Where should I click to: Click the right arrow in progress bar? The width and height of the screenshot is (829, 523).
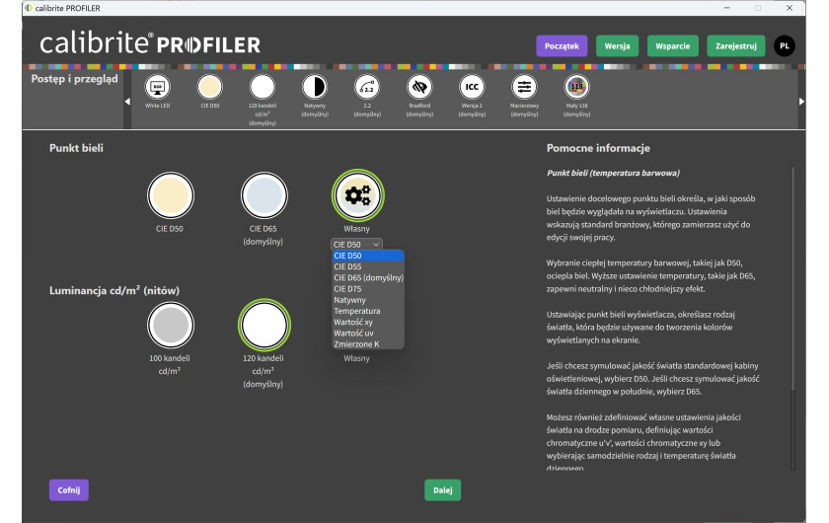pos(801,101)
